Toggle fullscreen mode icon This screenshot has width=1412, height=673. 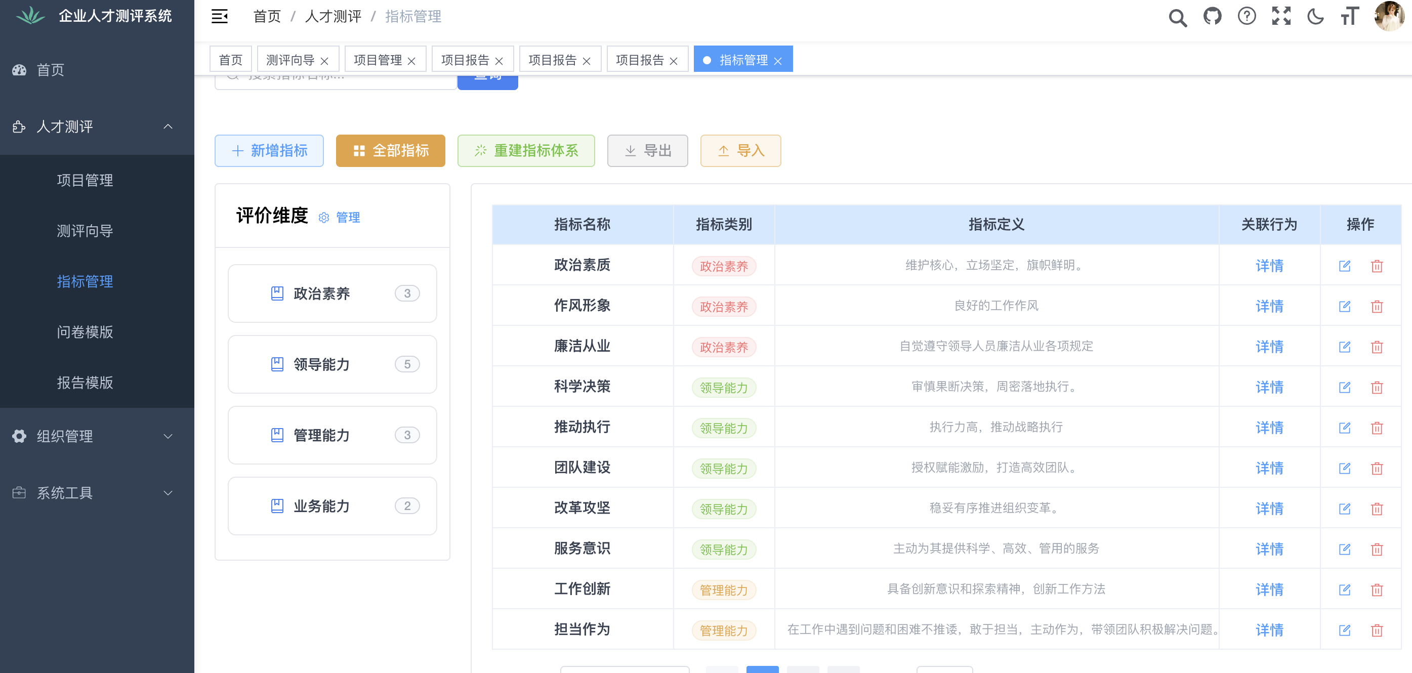[x=1281, y=16]
